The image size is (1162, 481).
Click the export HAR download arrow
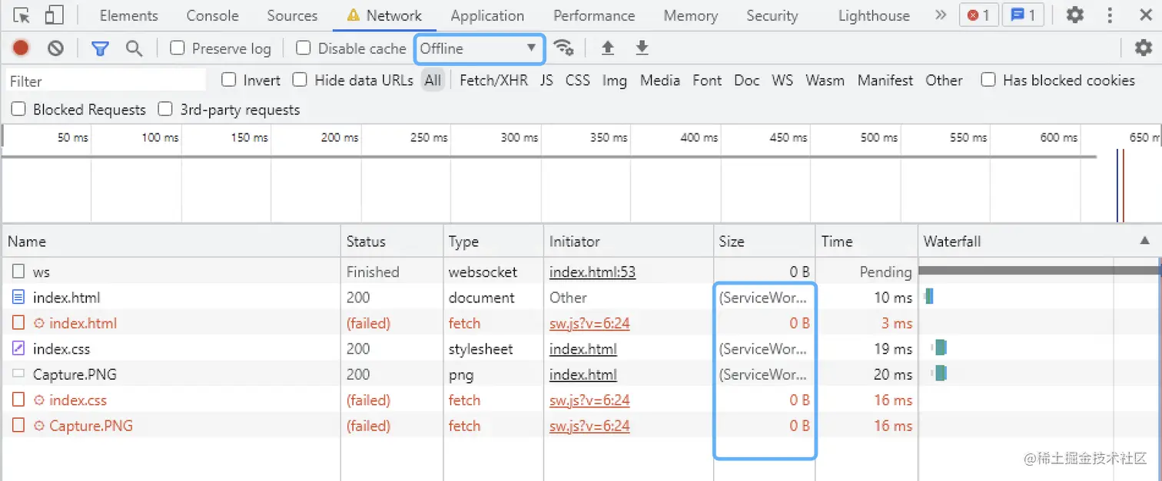point(642,48)
